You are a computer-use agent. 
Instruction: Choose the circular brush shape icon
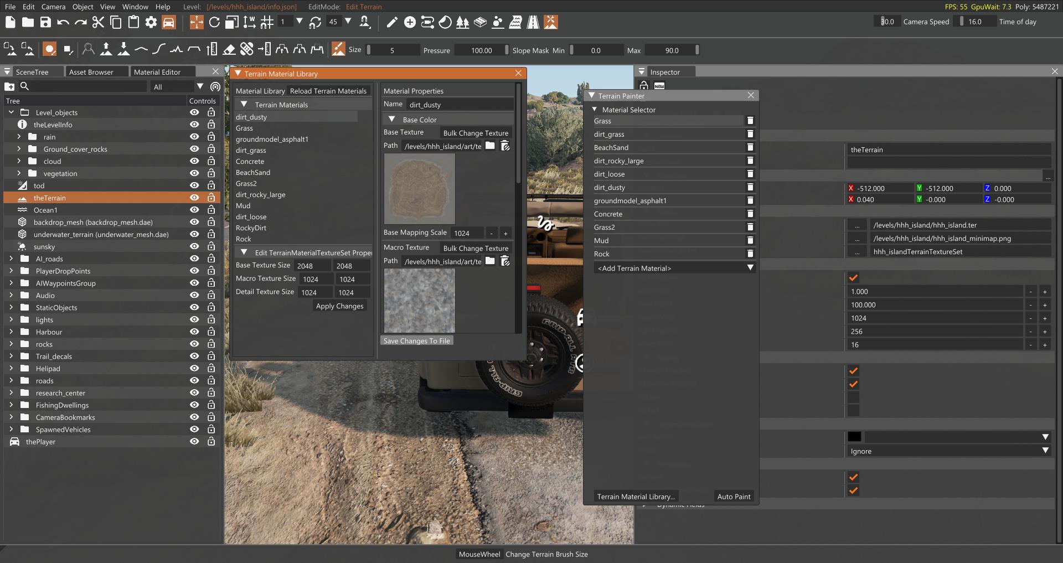50,49
